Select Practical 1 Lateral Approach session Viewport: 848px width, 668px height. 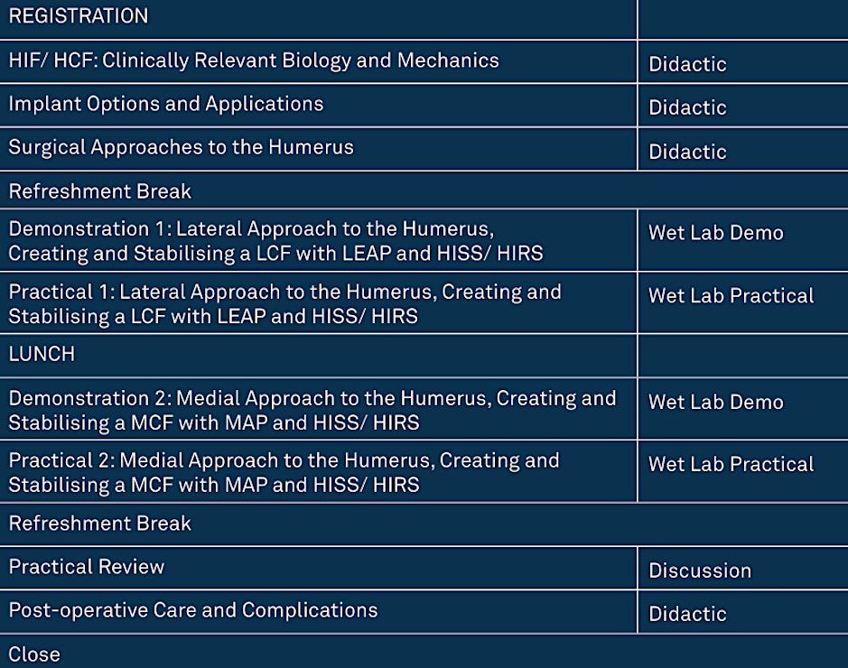point(285,304)
